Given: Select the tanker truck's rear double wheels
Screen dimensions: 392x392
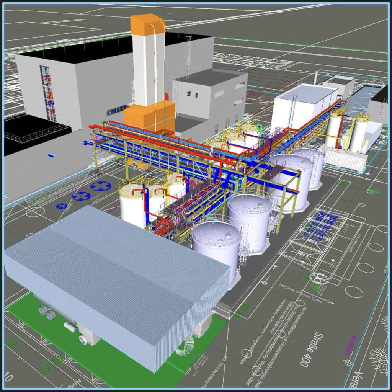Looking at the screenshot, I should tap(47, 314).
